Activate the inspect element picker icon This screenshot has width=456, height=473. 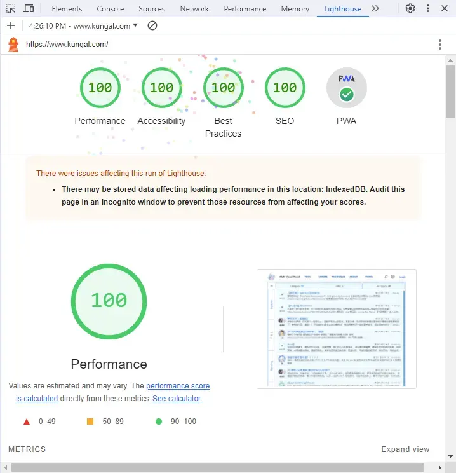click(x=11, y=8)
